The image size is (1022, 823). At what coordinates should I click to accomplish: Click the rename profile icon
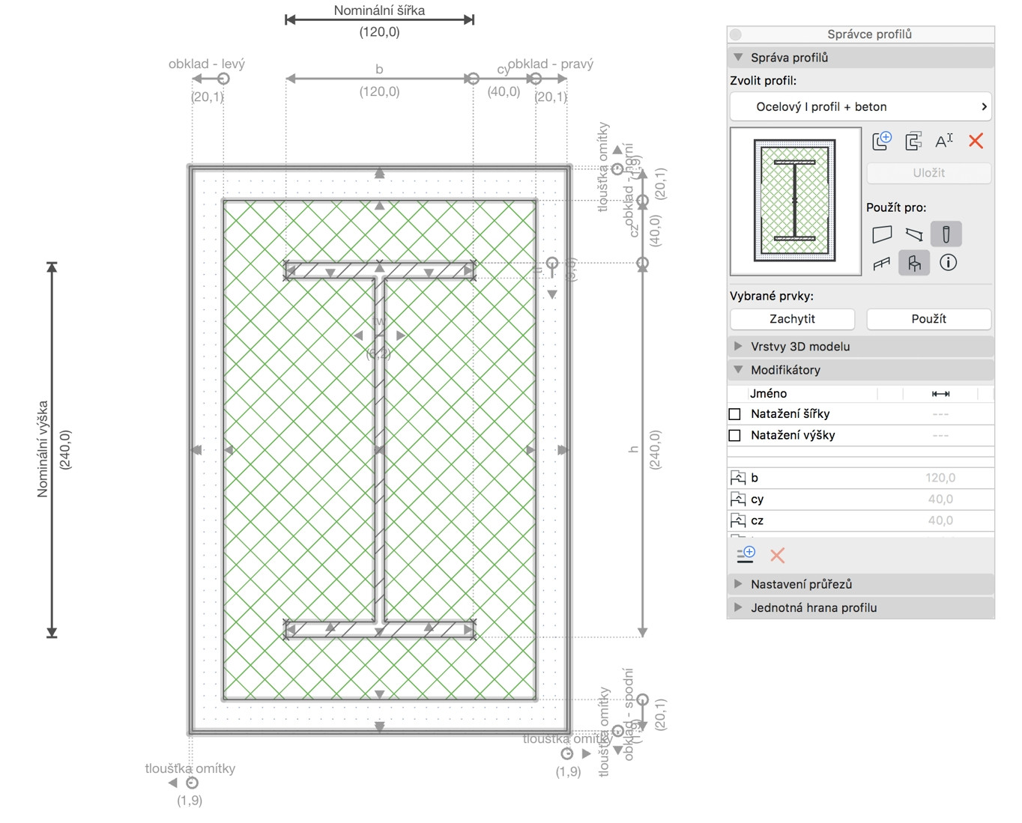(944, 141)
